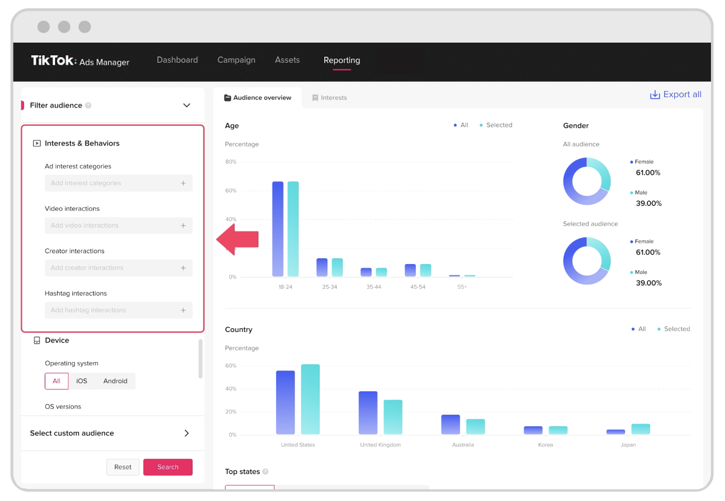Click the Select custom audience label
Image resolution: width=725 pixels, height=501 pixels.
click(72, 433)
